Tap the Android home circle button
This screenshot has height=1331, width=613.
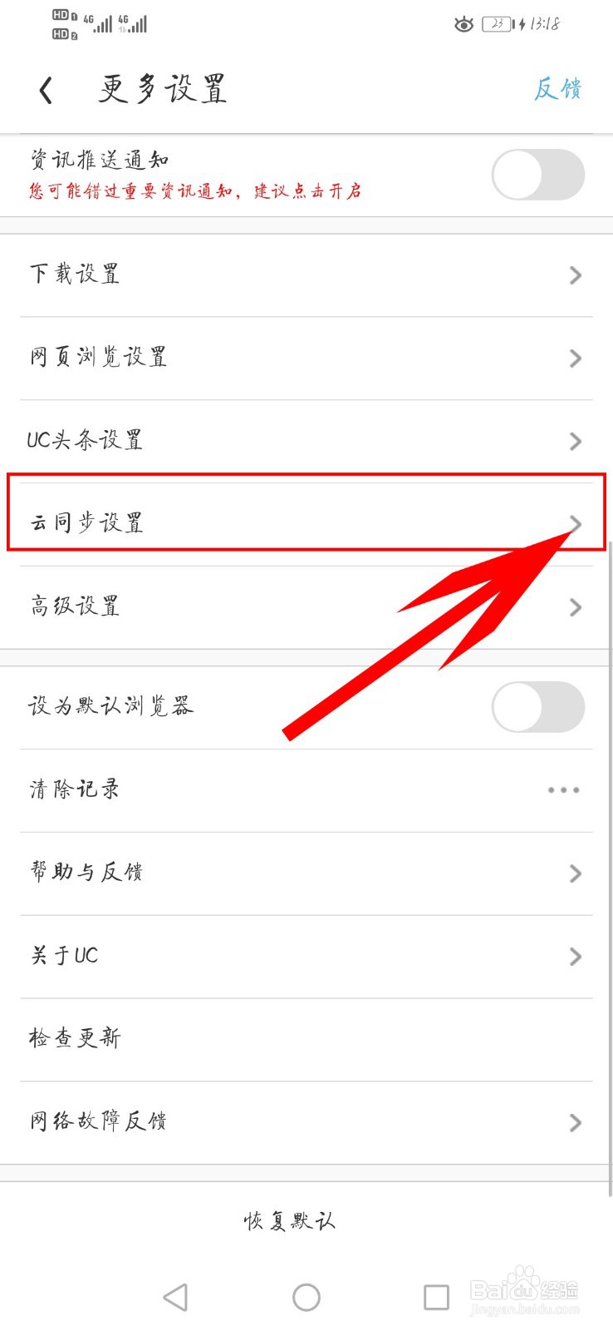(306, 1297)
